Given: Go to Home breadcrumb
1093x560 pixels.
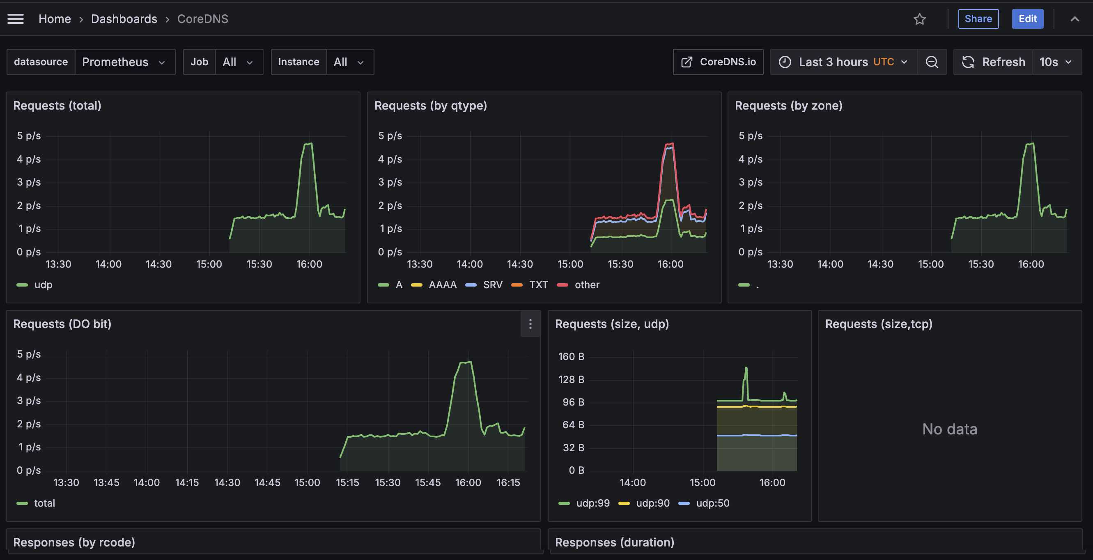Looking at the screenshot, I should tap(55, 18).
